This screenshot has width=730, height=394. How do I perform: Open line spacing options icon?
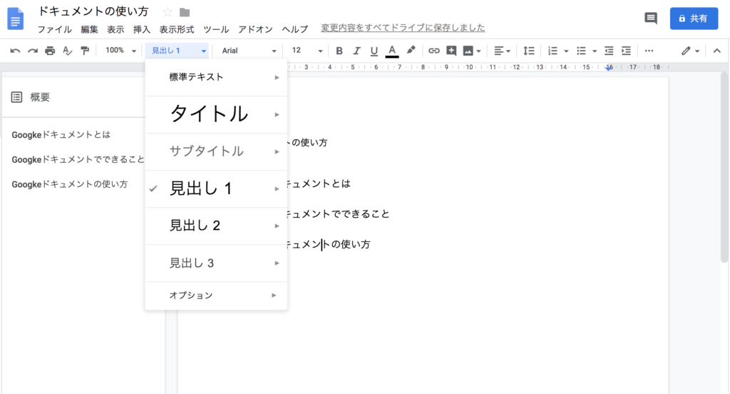pyautogui.click(x=528, y=51)
